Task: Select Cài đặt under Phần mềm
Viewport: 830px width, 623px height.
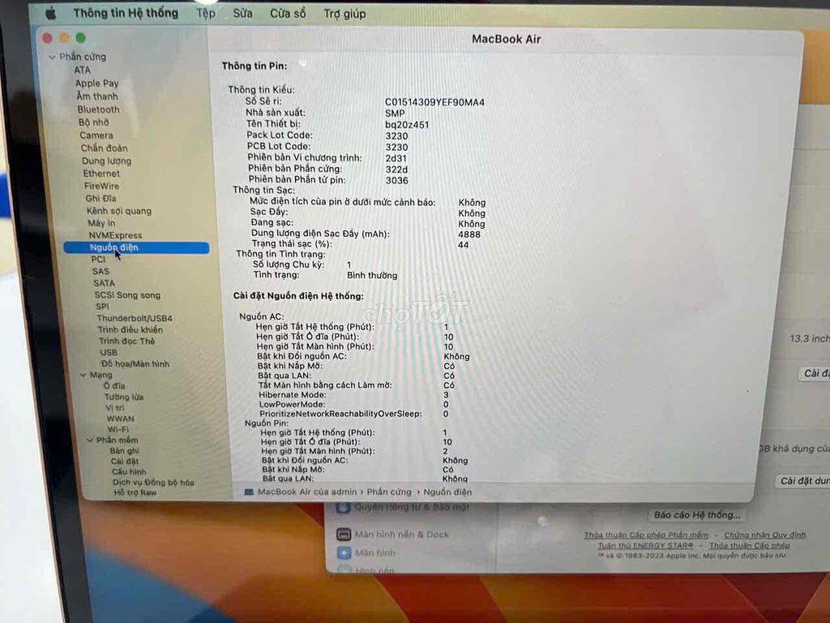Action: (125, 461)
